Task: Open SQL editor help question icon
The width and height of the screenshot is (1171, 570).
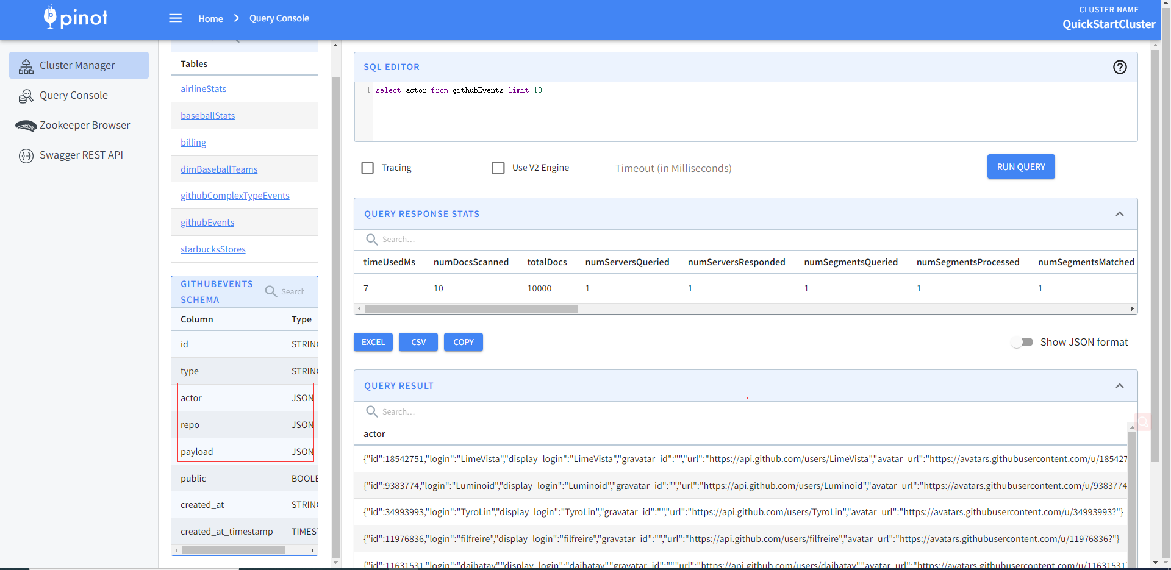Action: pos(1120,67)
